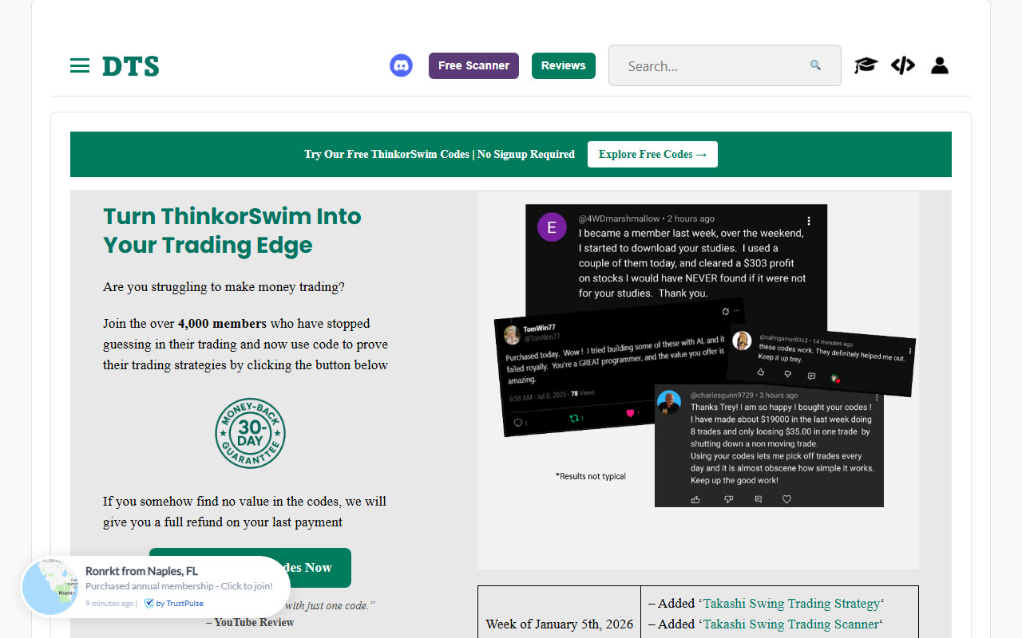Click the 'Turn ThinkorSwim Into Your Trading Edge' heading
The image size is (1022, 638).
point(232,230)
